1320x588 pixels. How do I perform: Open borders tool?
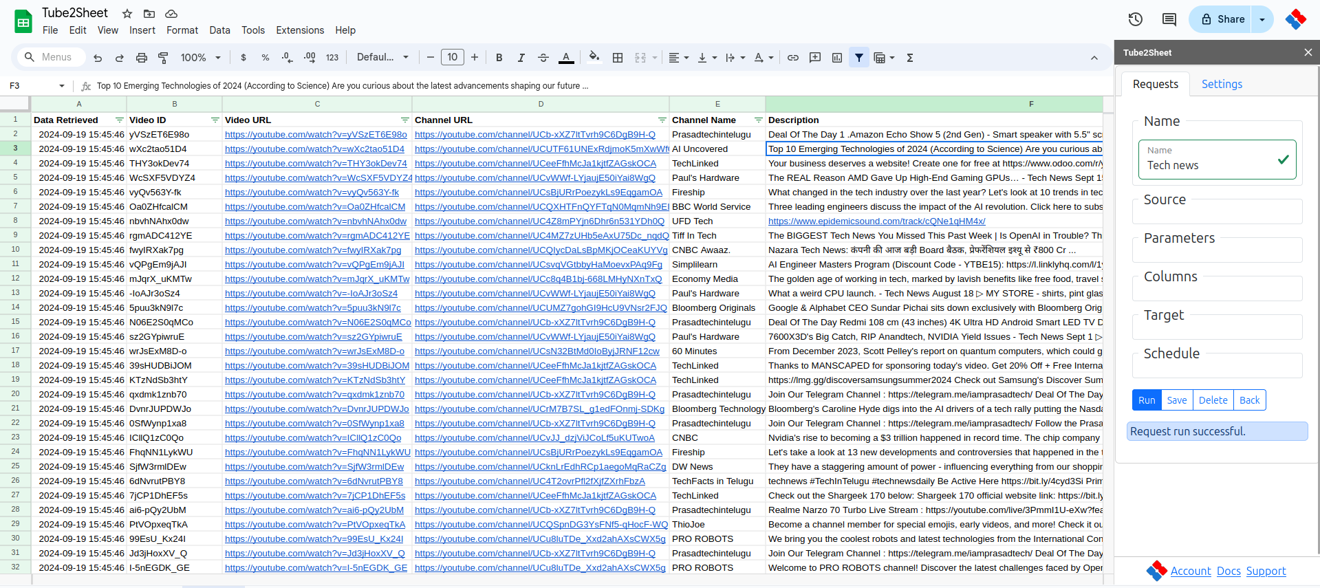point(618,58)
